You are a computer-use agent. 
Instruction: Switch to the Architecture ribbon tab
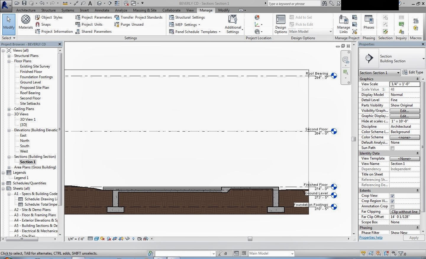[x=26, y=10]
